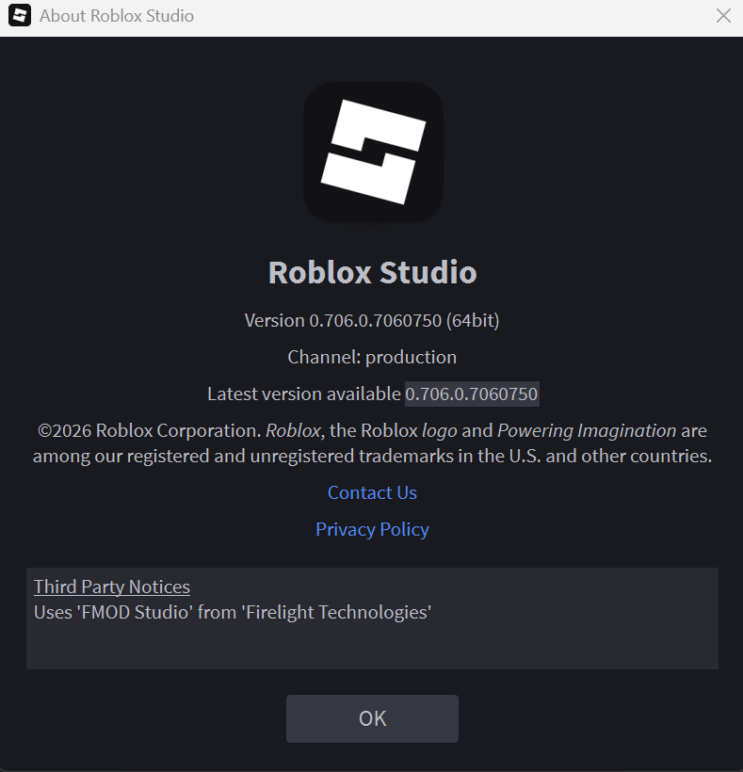Click the Third Party Notices heading
743x772 pixels.
coord(112,587)
